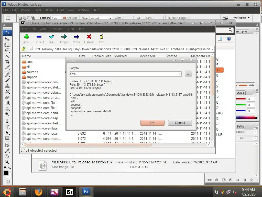Switch to 7-Zip in the taskbar

[x=70, y=192]
